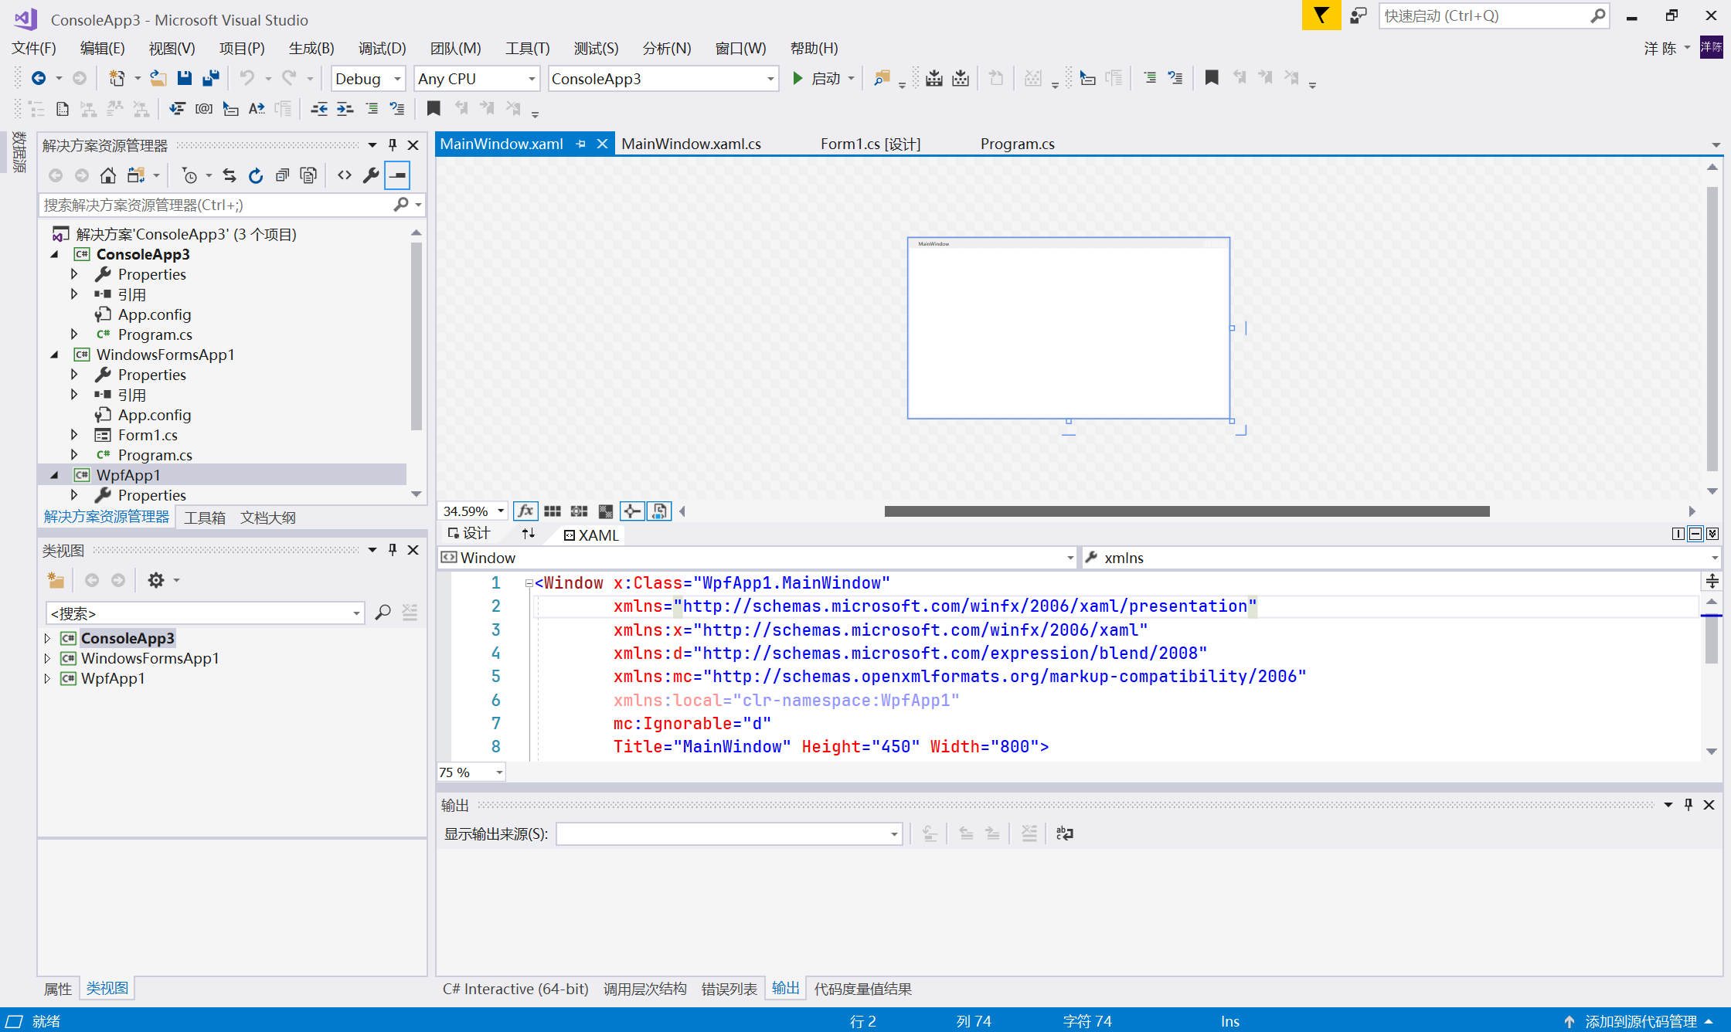Click the Home icon in Solution Explorer

(108, 175)
